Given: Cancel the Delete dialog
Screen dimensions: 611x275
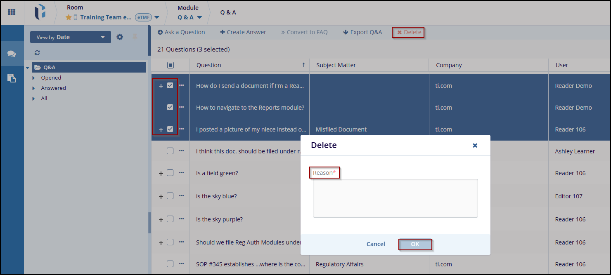Looking at the screenshot, I should tap(376, 244).
